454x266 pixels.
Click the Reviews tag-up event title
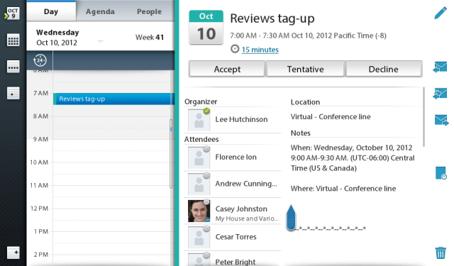tap(272, 18)
